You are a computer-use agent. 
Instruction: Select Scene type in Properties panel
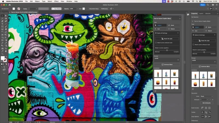click(x=211, y=27)
